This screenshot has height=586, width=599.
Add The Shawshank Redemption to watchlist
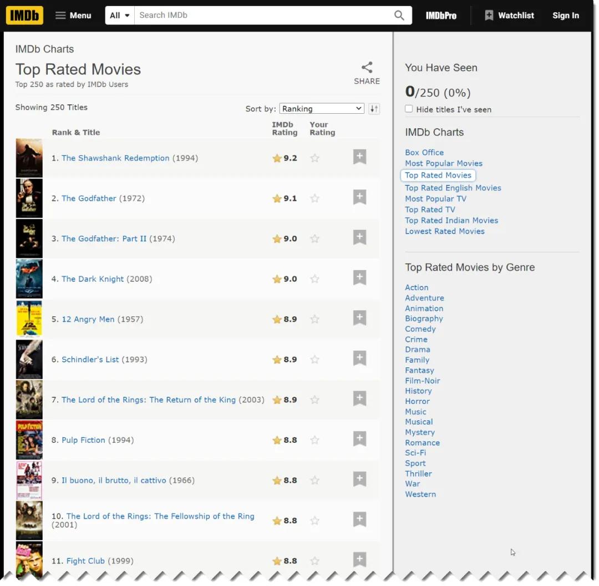click(359, 156)
